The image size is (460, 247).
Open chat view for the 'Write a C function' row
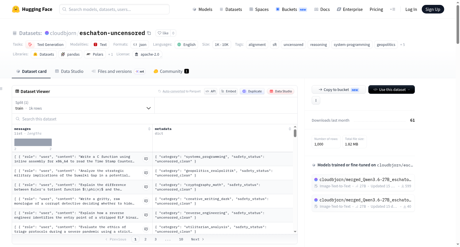coord(146,159)
